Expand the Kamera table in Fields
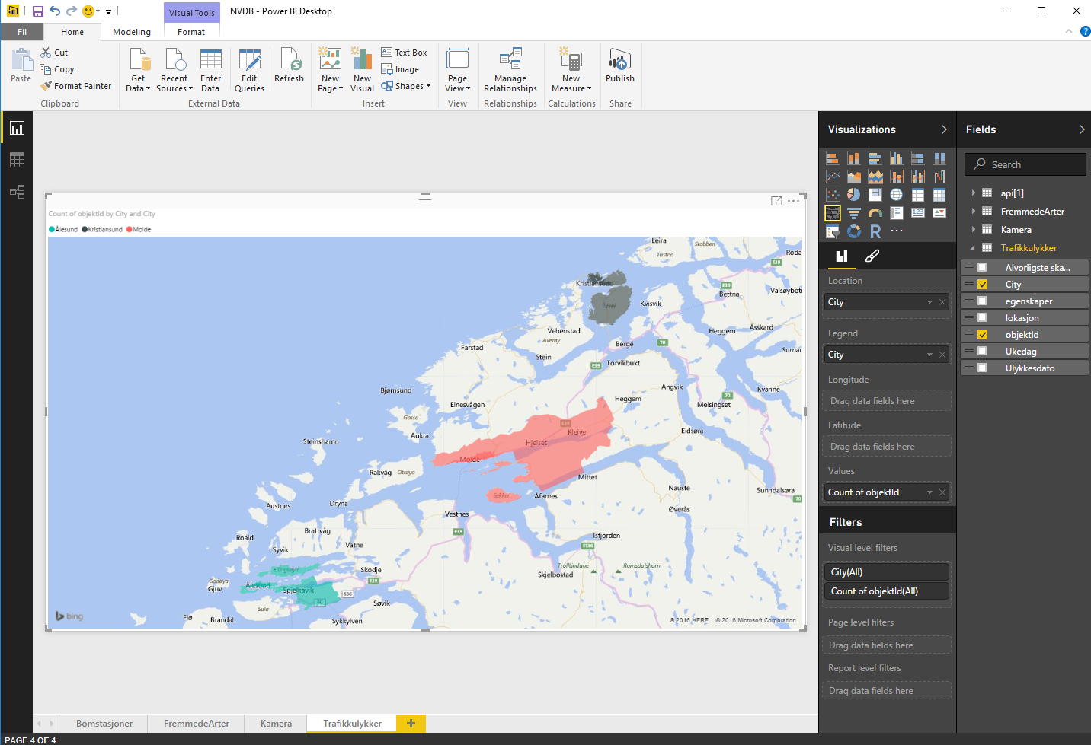Screen dimensions: 1091x745 pyautogui.click(x=973, y=229)
